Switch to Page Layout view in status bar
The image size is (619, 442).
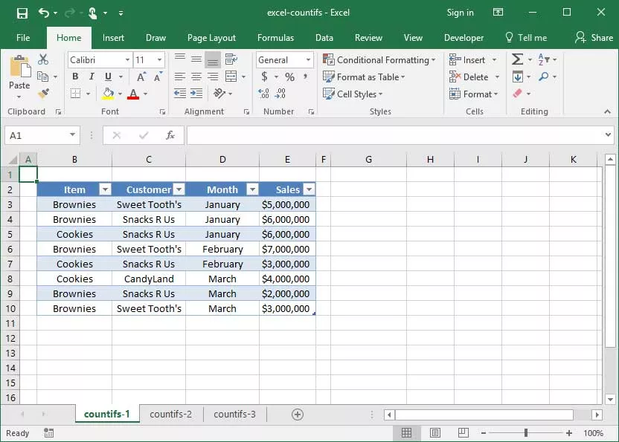(x=435, y=433)
